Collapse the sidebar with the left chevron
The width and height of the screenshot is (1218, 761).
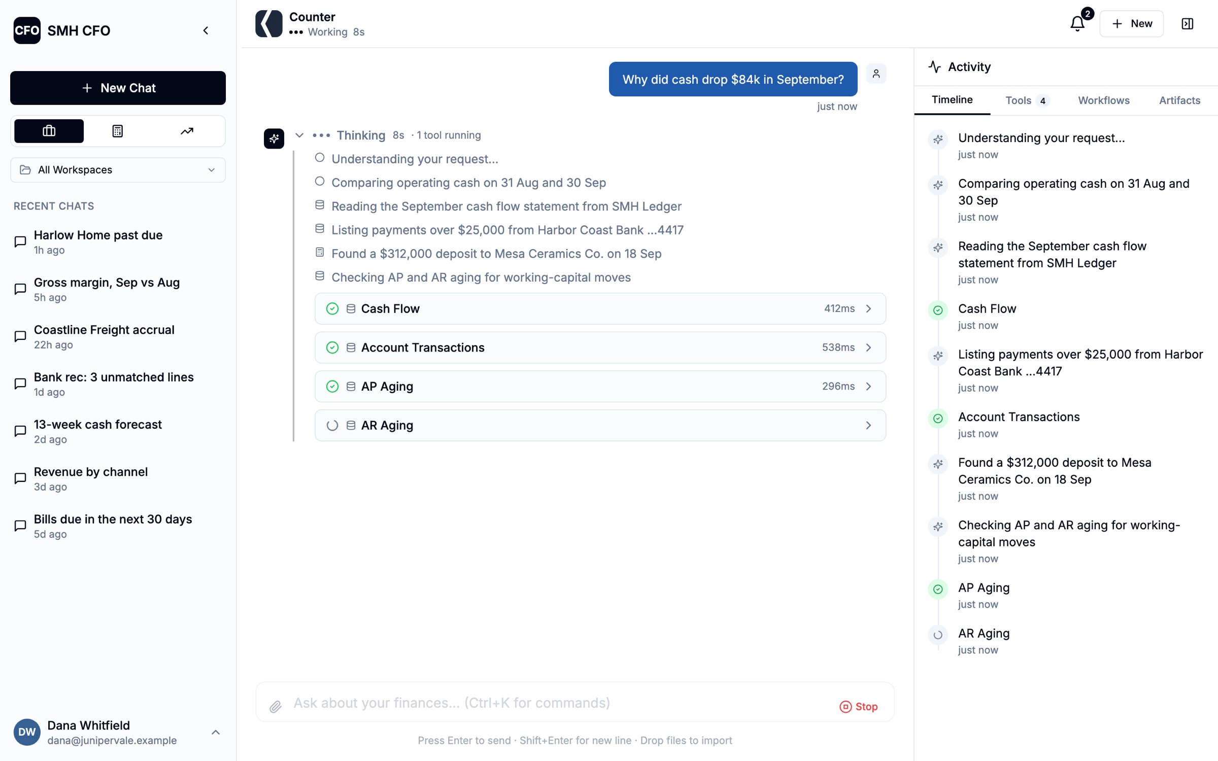[x=206, y=30]
